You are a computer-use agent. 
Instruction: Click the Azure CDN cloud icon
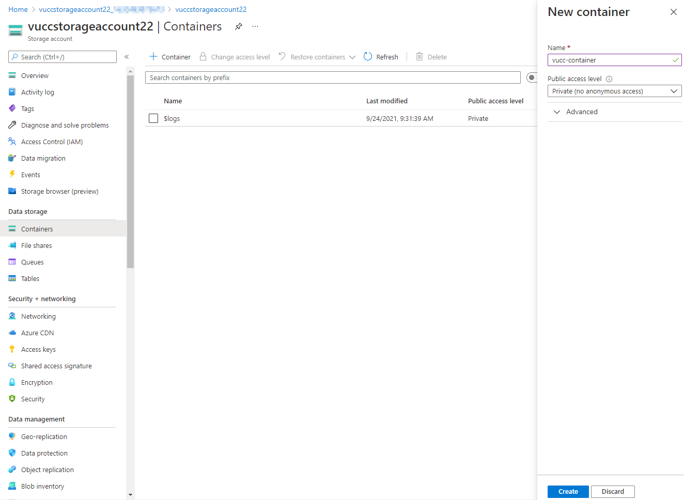click(12, 333)
